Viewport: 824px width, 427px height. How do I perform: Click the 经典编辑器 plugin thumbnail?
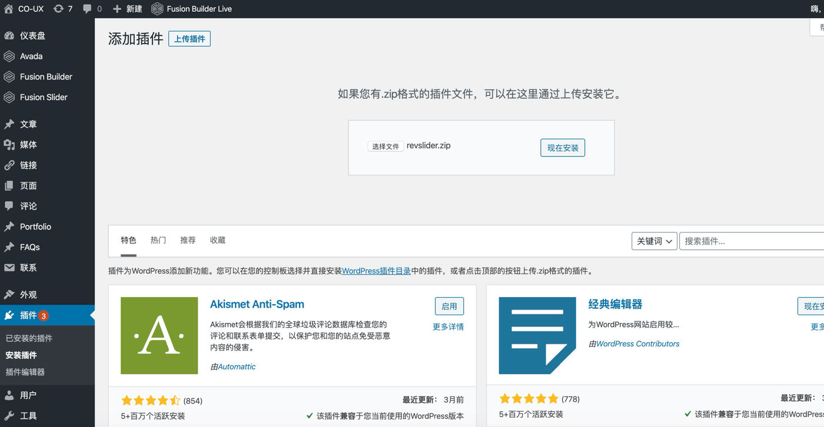(537, 336)
